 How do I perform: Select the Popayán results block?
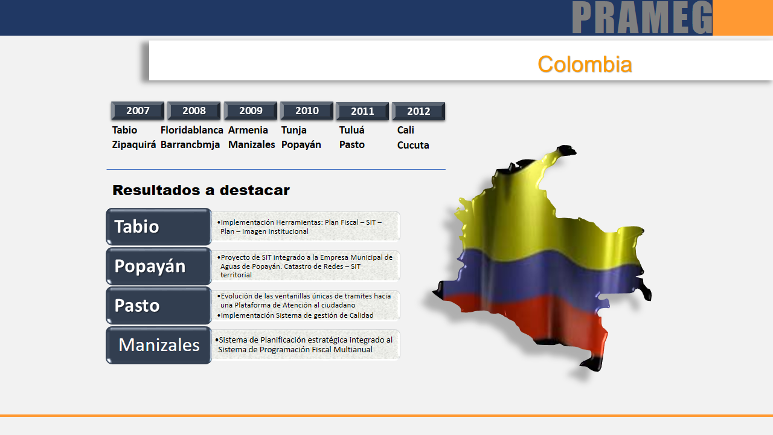[159, 266]
